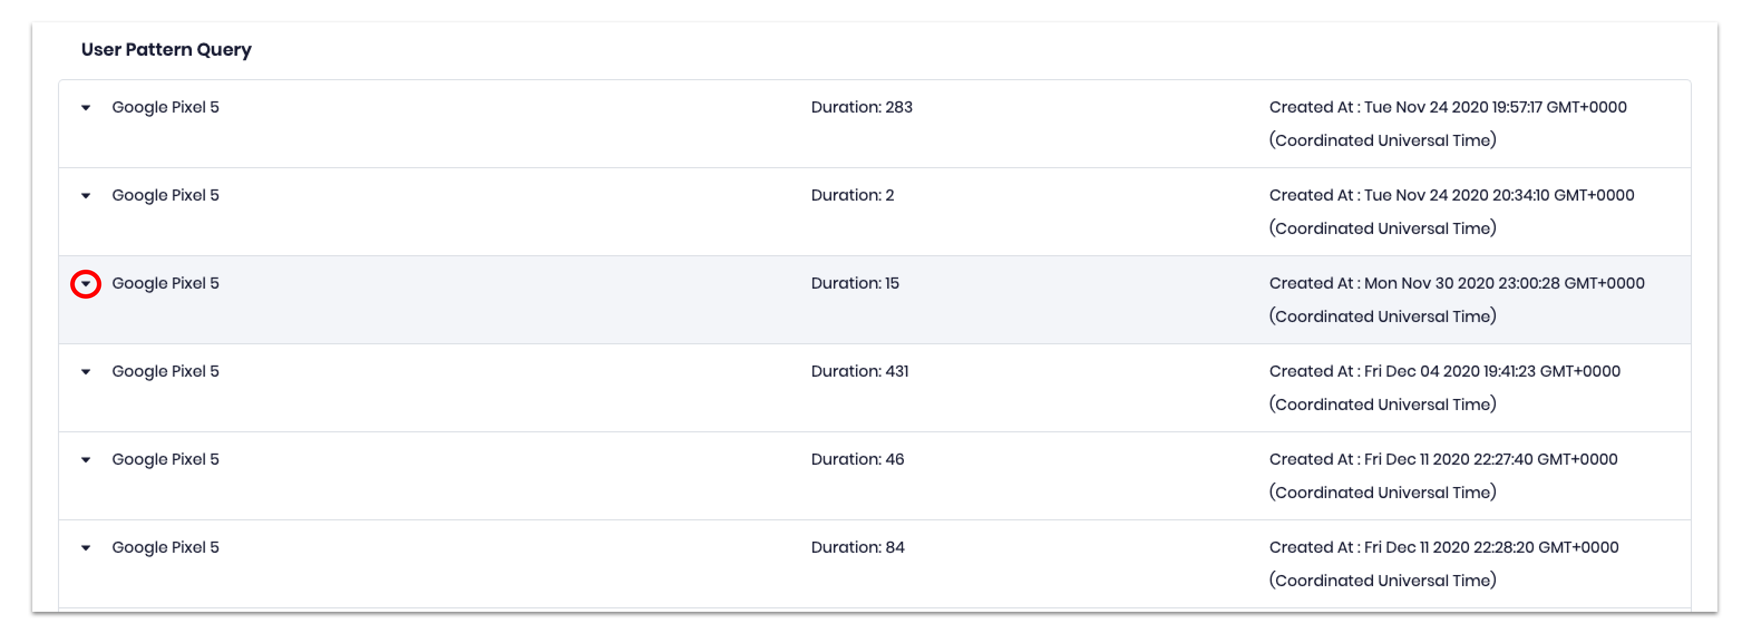The height and width of the screenshot is (643, 1742).
Task: Click the "Duration: 15" text
Action: [855, 283]
